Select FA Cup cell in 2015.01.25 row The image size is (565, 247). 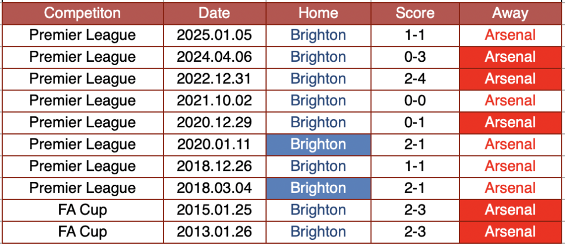pyautogui.click(x=82, y=210)
